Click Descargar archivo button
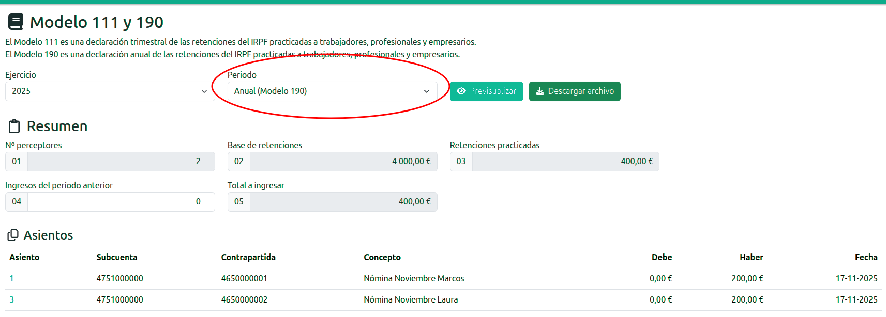This screenshot has height=317, width=886. tap(575, 91)
